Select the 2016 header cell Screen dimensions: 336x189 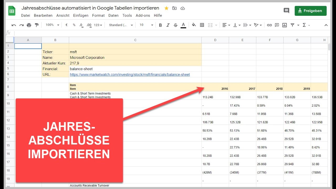pyautogui.click(x=215, y=87)
